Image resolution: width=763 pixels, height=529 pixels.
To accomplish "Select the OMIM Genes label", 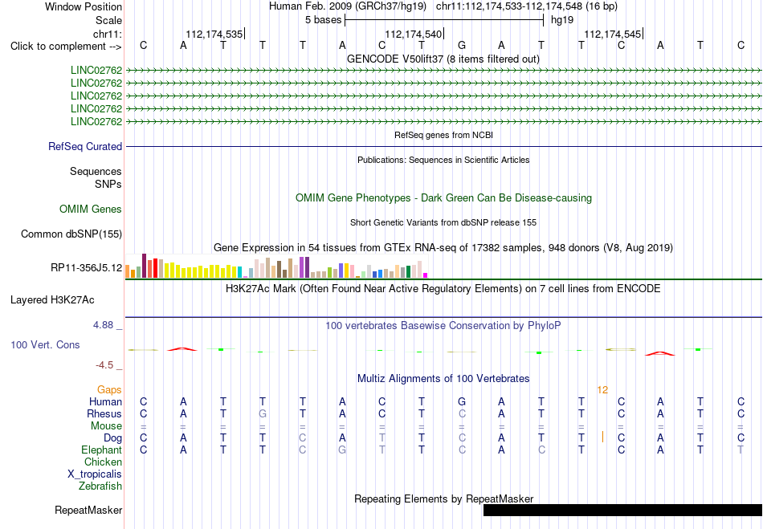I will 91,209.
